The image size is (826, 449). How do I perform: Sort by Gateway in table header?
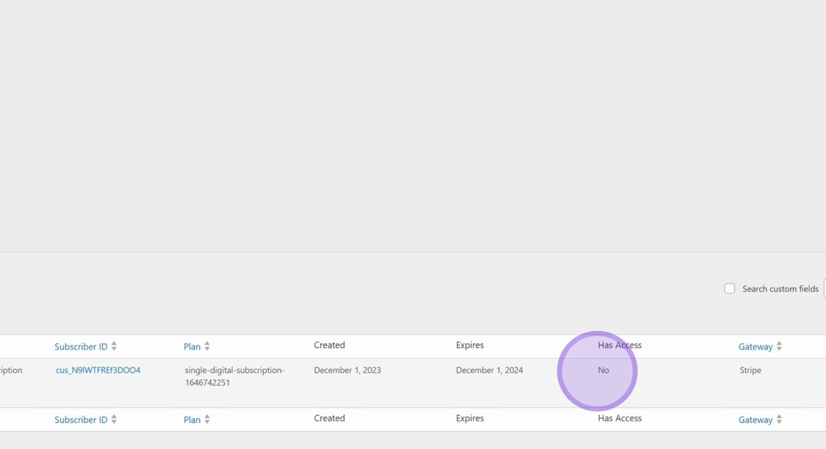(x=755, y=346)
